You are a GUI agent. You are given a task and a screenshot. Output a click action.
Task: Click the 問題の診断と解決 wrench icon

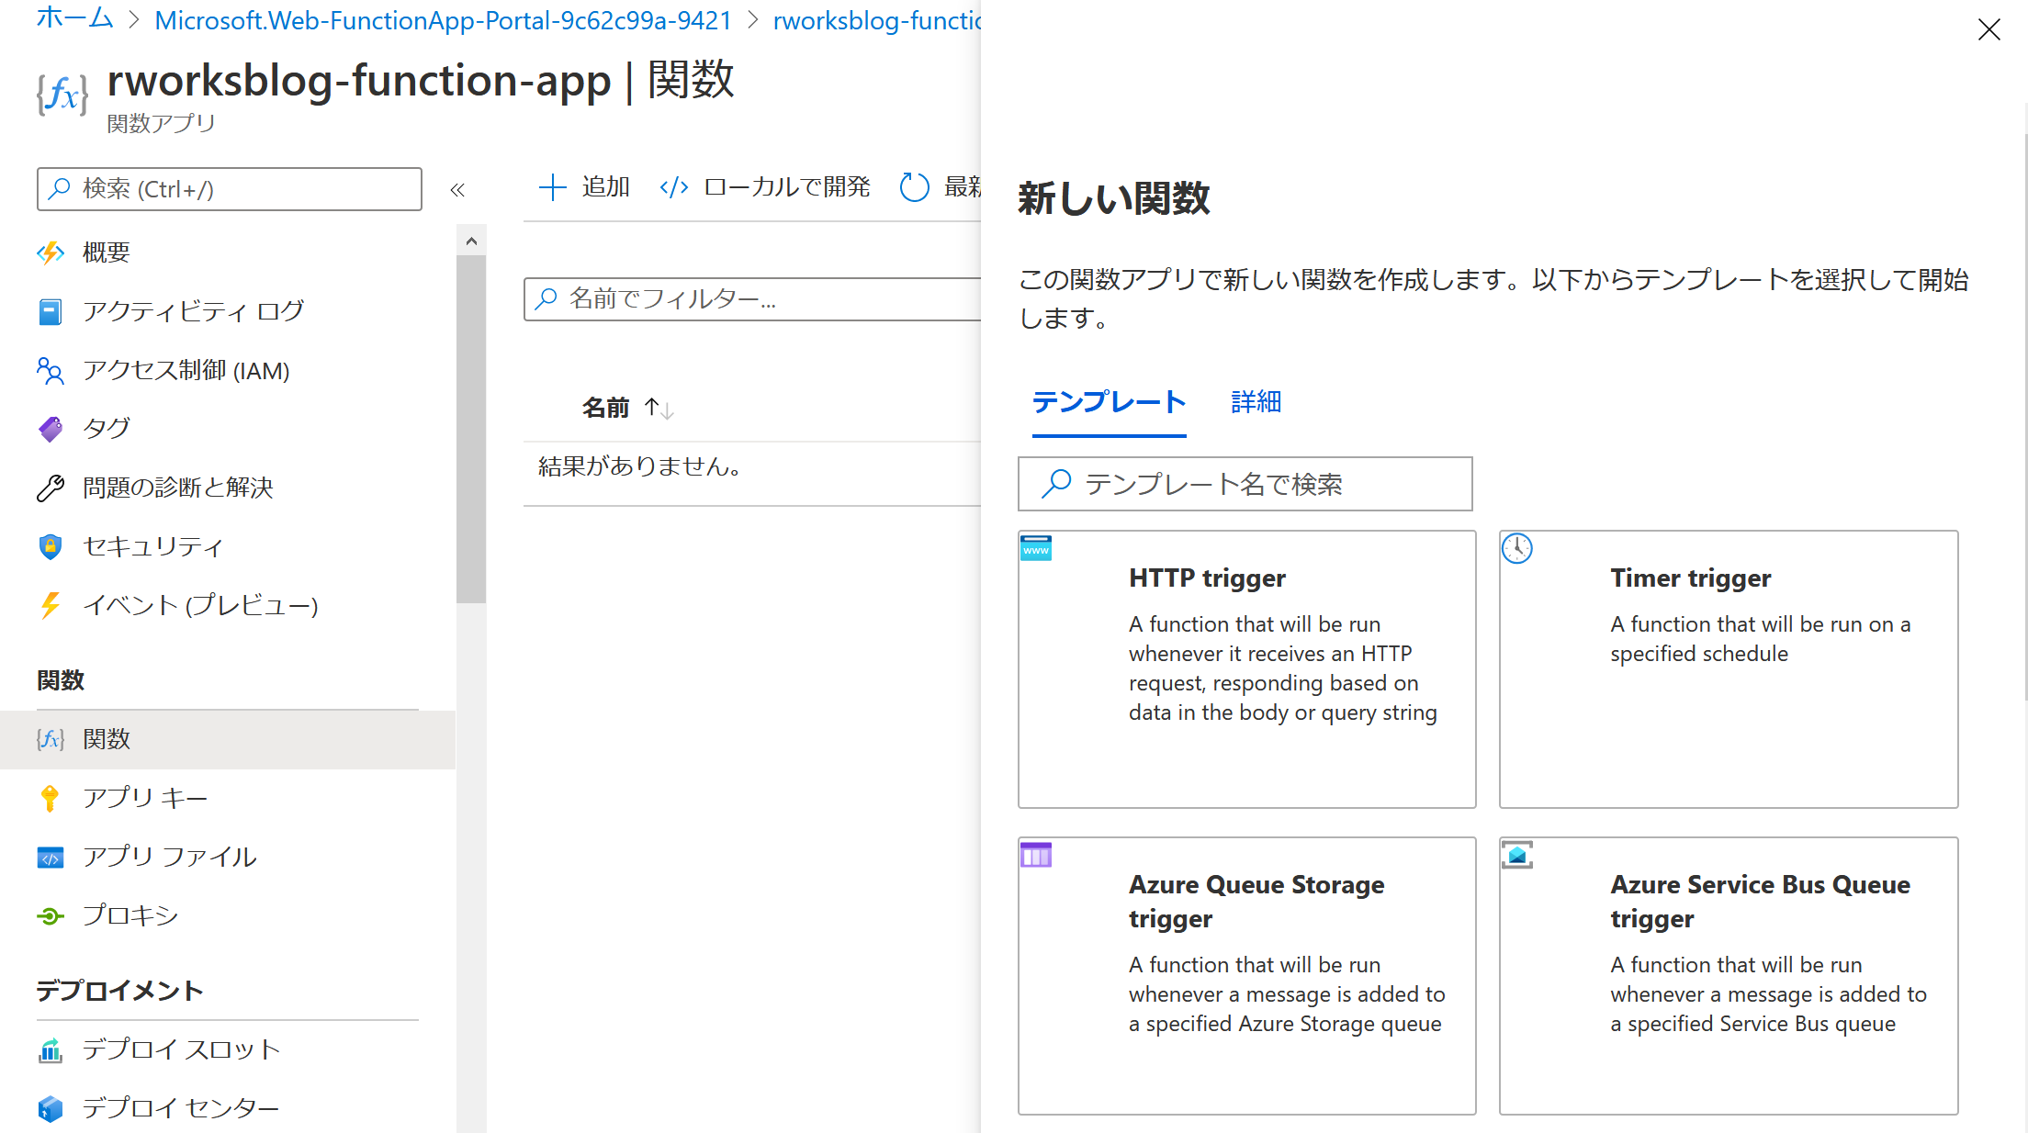pyautogui.click(x=51, y=488)
